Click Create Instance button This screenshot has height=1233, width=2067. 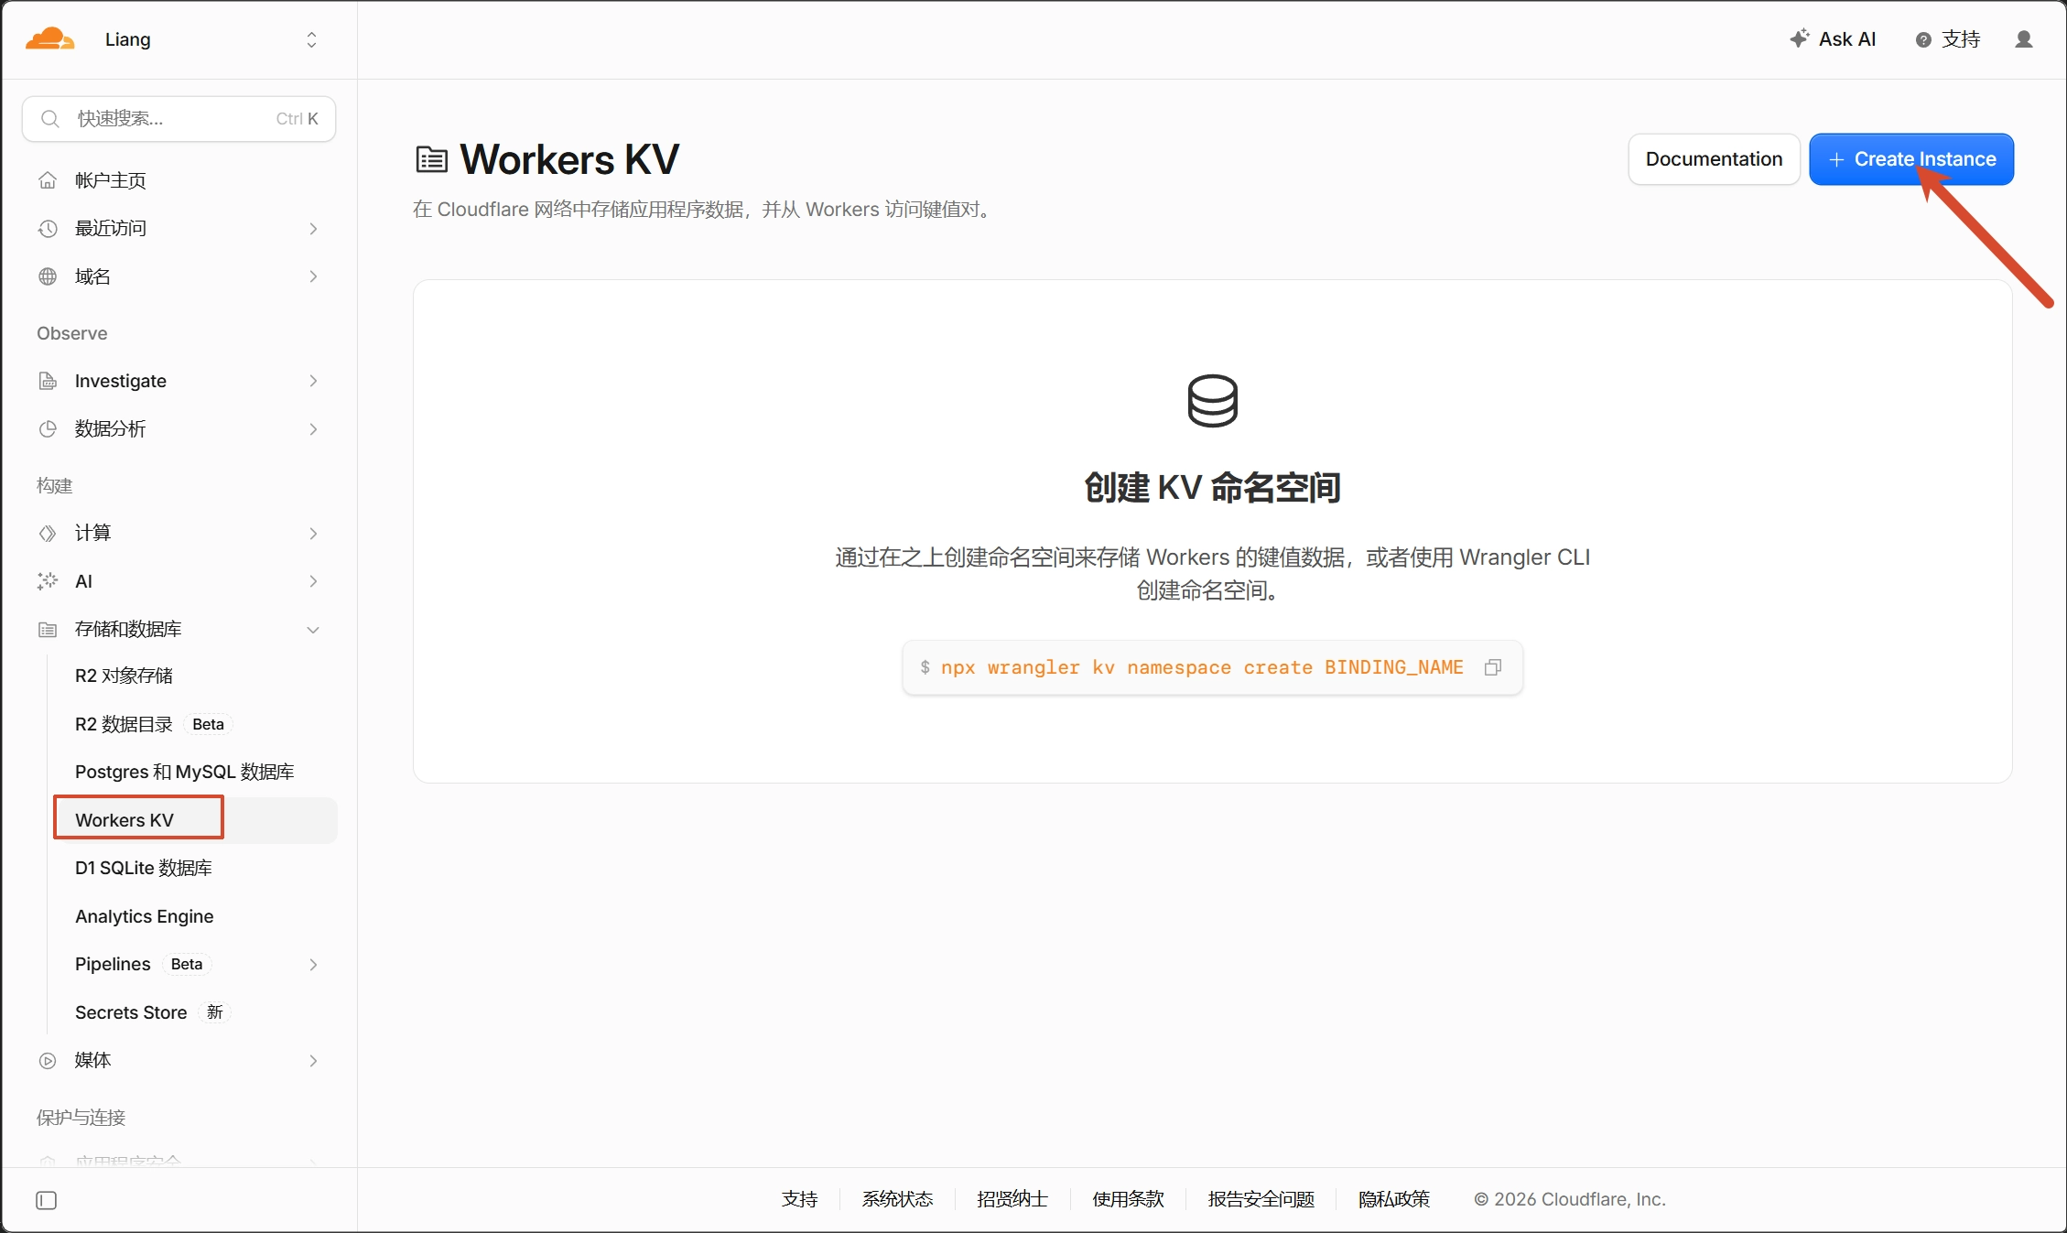(1911, 159)
